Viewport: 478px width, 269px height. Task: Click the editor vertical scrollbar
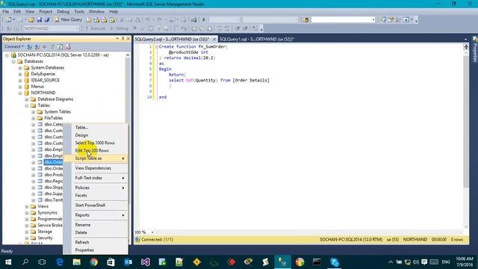[x=466, y=121]
